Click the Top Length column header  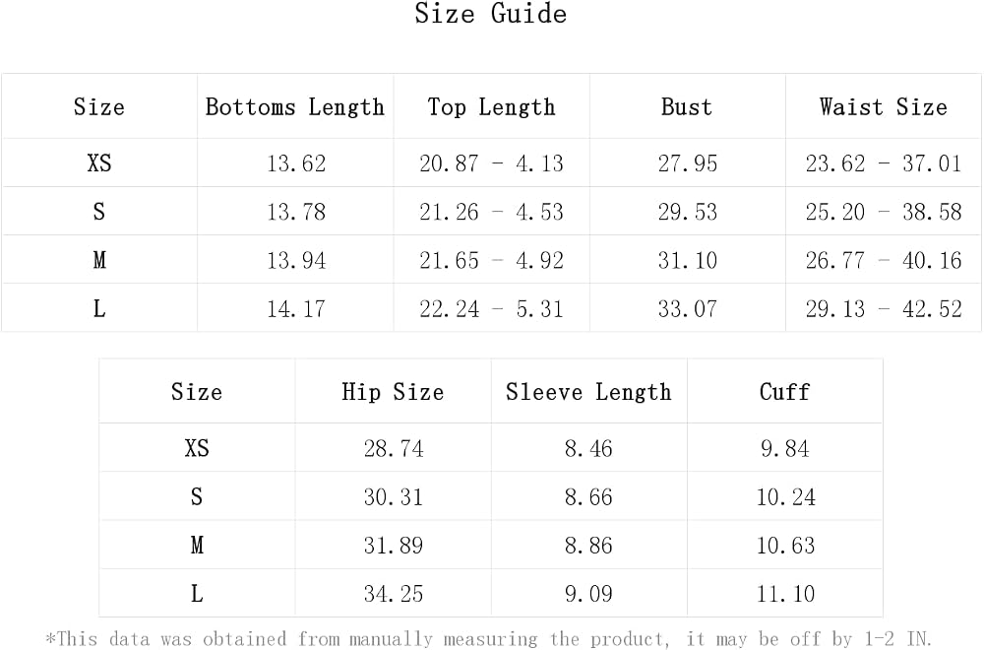pyautogui.click(x=491, y=106)
